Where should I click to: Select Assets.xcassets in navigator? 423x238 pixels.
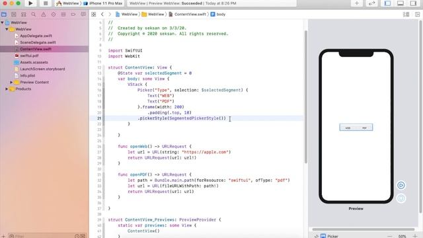(x=34, y=62)
